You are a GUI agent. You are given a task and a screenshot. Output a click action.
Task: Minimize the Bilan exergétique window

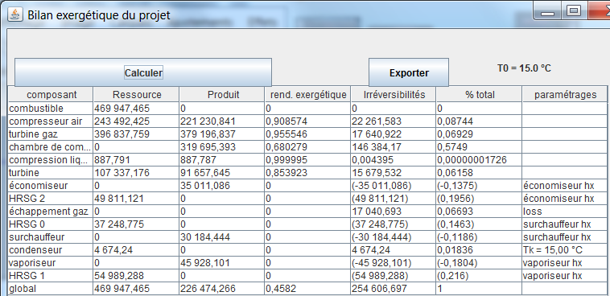pos(547,11)
